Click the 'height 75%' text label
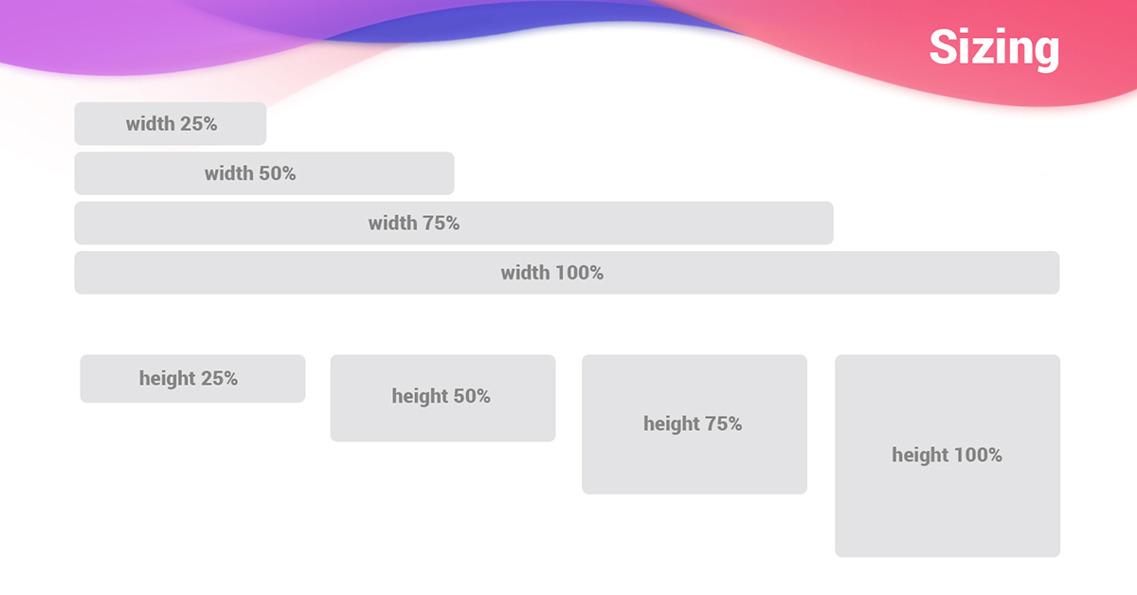The image size is (1137, 595). tap(693, 424)
